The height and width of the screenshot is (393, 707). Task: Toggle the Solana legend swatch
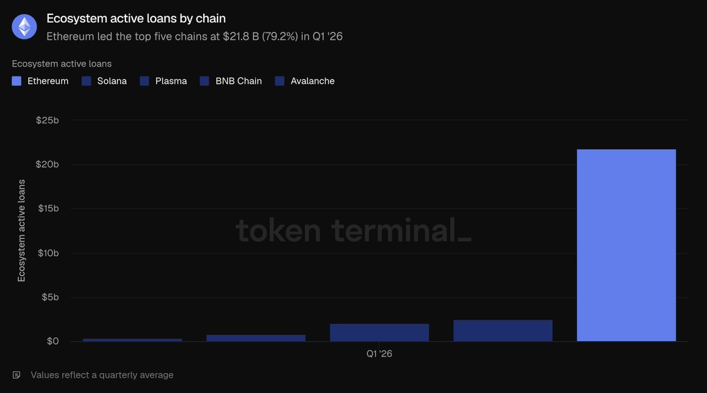tap(86, 81)
